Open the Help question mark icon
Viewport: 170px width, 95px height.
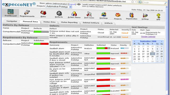(x=158, y=16)
